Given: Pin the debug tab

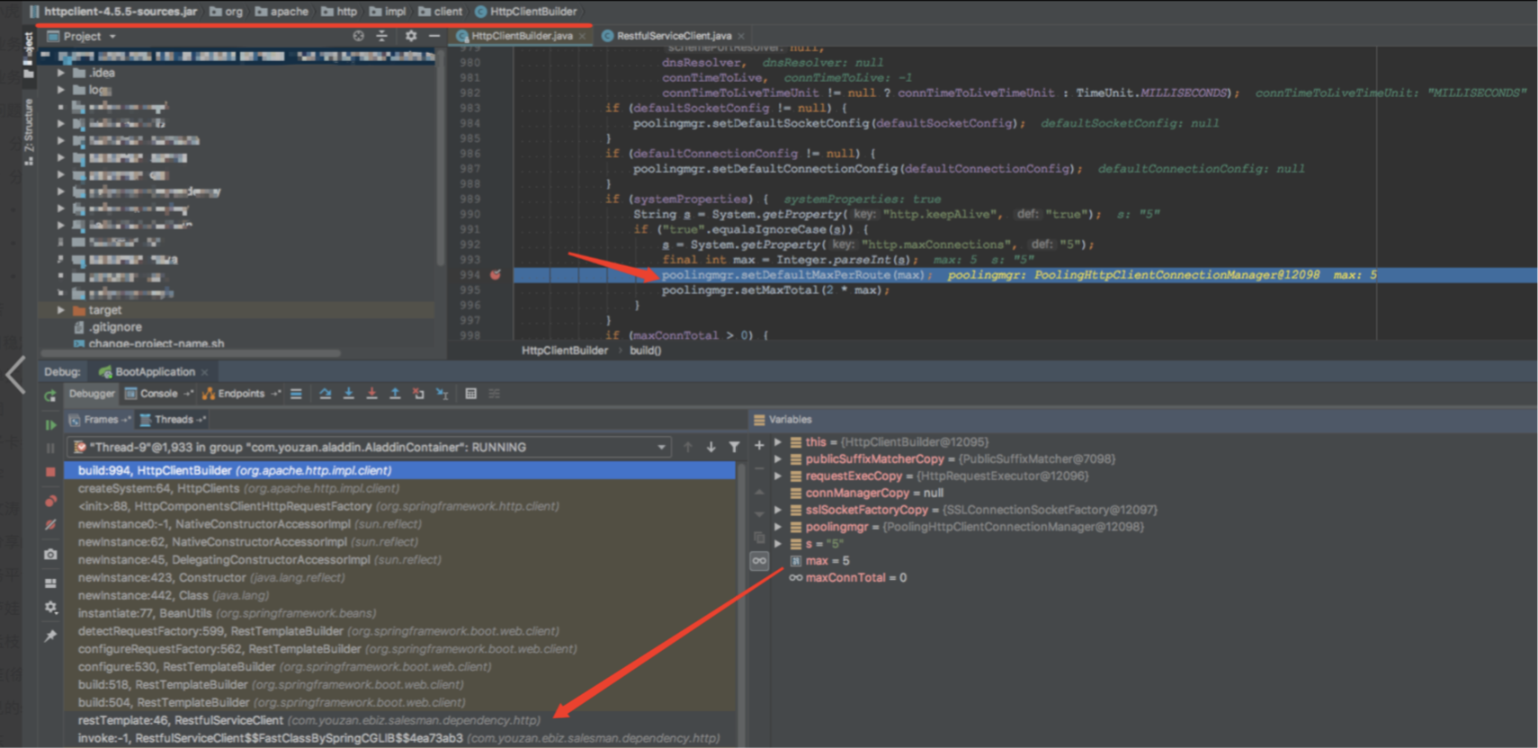Looking at the screenshot, I should pos(50,637).
